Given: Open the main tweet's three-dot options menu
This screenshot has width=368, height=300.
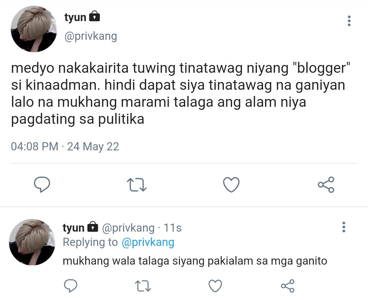Looking at the screenshot, I should pyautogui.click(x=349, y=21).
